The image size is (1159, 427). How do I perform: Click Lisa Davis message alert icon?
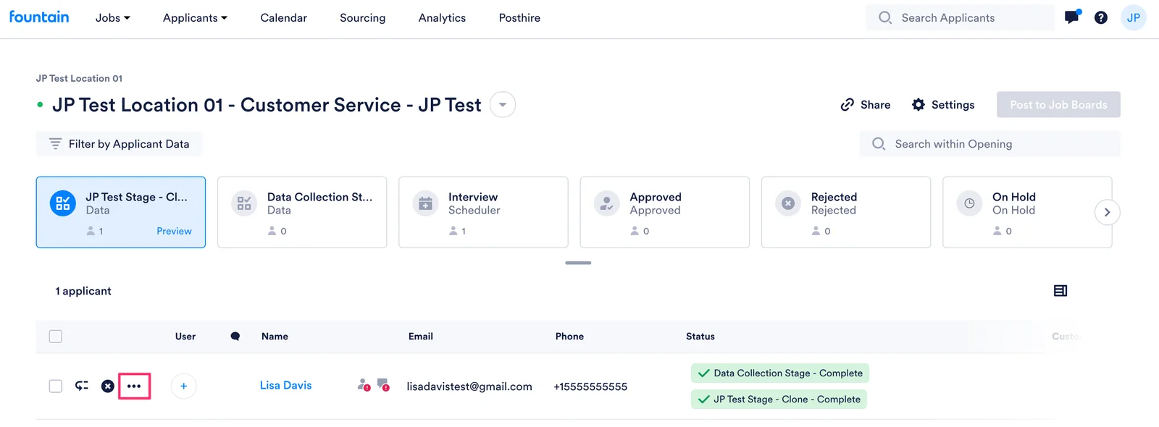pos(383,385)
